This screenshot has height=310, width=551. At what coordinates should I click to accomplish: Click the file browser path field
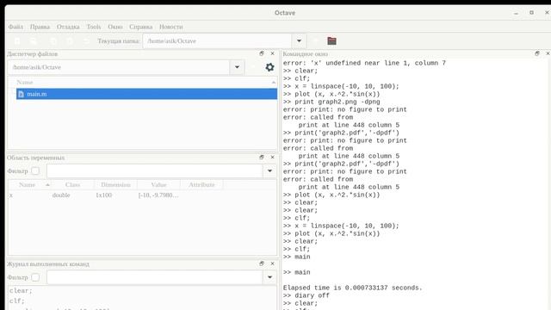[119, 67]
